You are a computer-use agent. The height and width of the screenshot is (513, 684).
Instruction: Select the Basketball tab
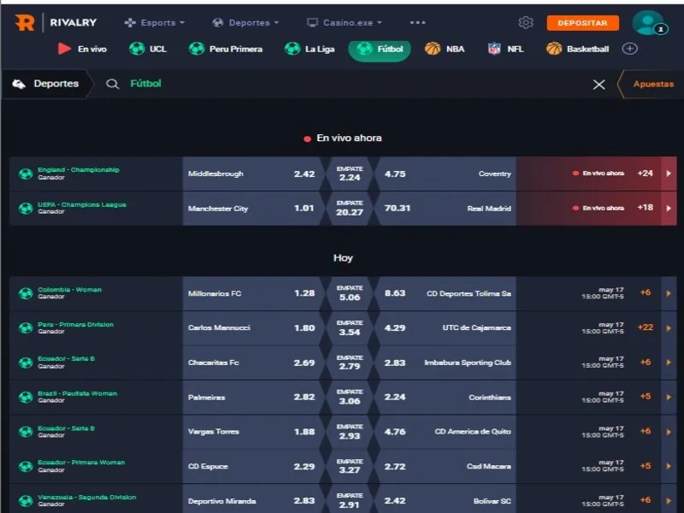click(x=578, y=49)
